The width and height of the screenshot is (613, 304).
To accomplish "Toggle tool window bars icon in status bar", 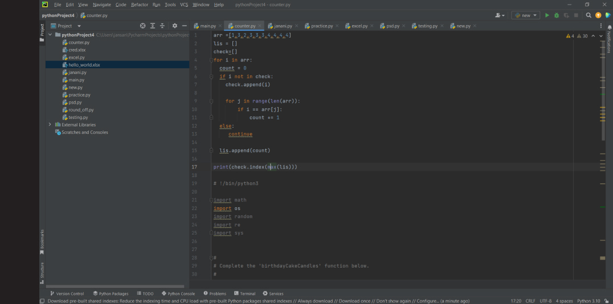I will [42, 301].
